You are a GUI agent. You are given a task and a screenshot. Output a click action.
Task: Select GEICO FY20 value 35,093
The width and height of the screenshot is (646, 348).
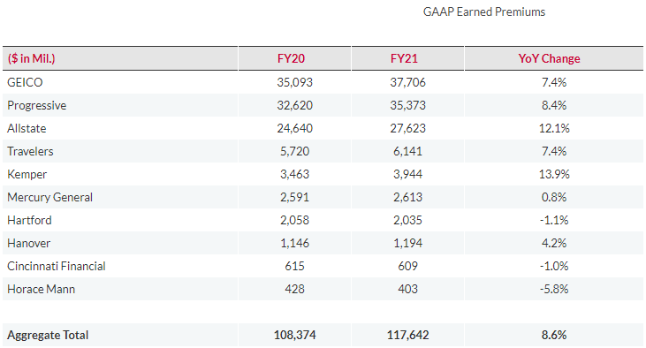tap(294, 82)
